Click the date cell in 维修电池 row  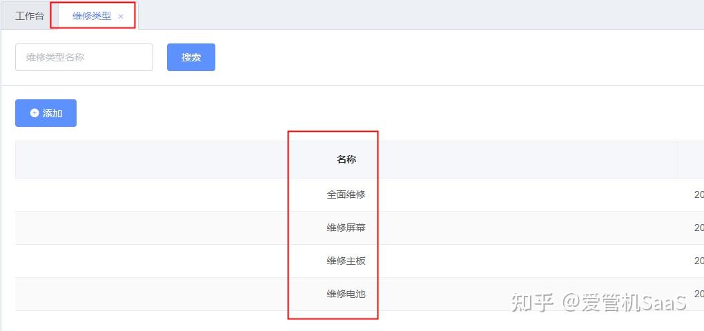(x=698, y=294)
